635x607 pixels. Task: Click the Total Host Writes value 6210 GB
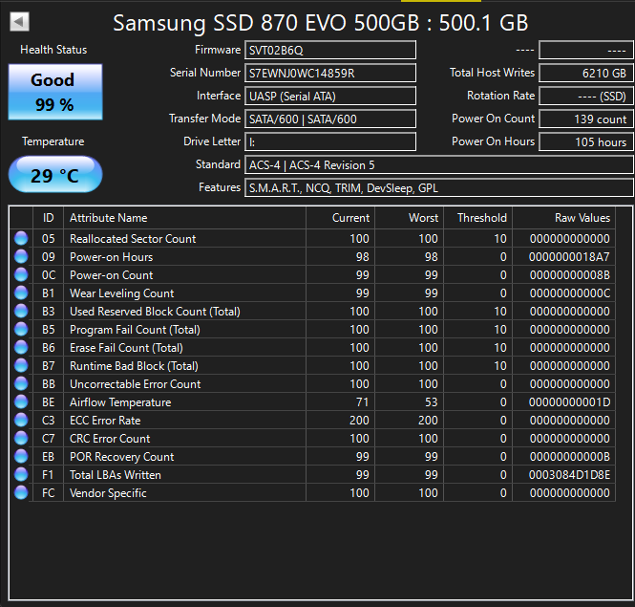pyautogui.click(x=586, y=73)
